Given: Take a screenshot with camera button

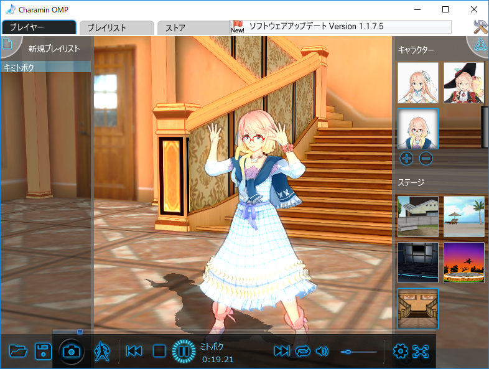Looking at the screenshot, I should (72, 352).
